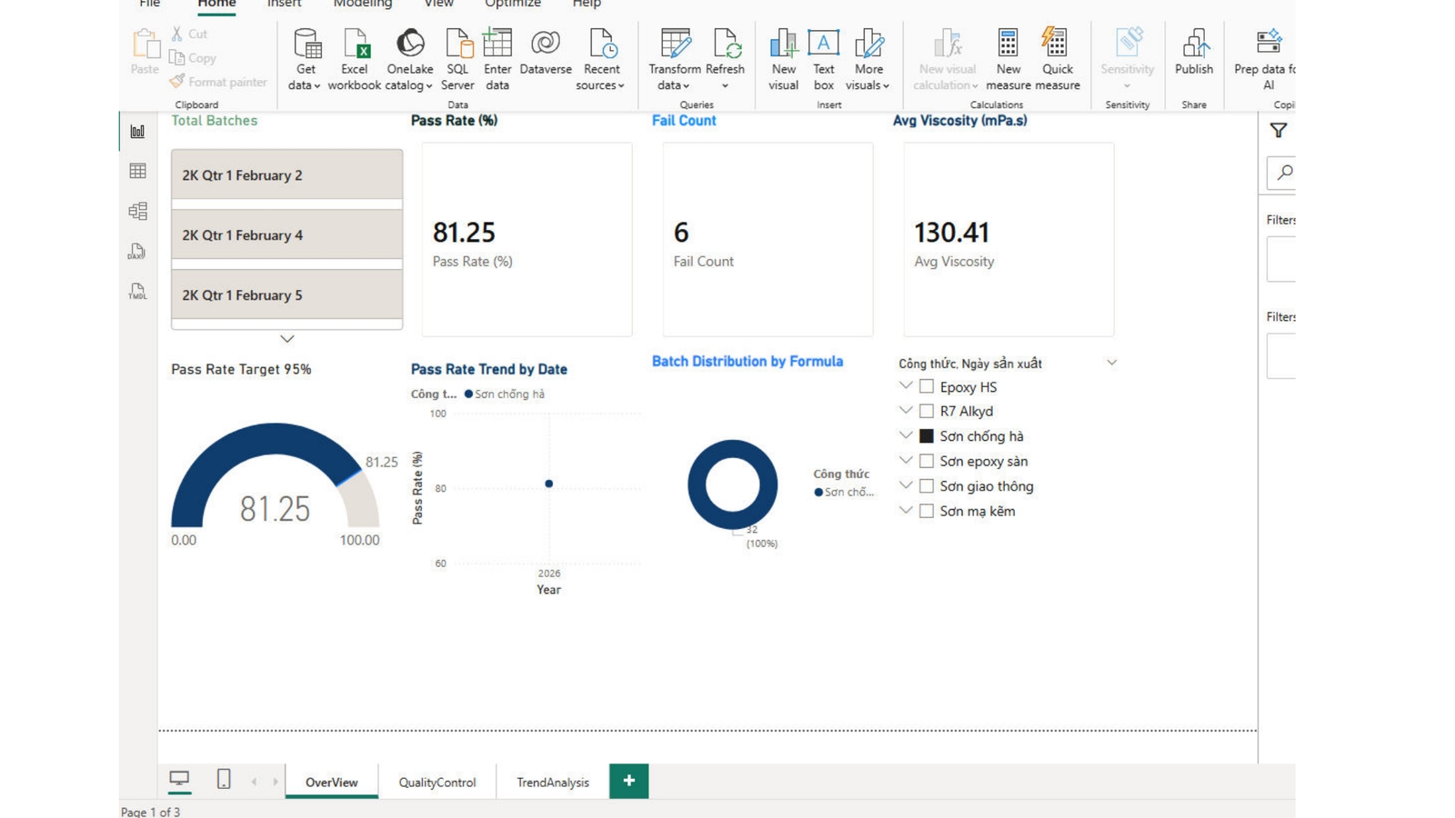Insert a New visual
Viewport: 1455px width, 818px height.
(x=783, y=59)
